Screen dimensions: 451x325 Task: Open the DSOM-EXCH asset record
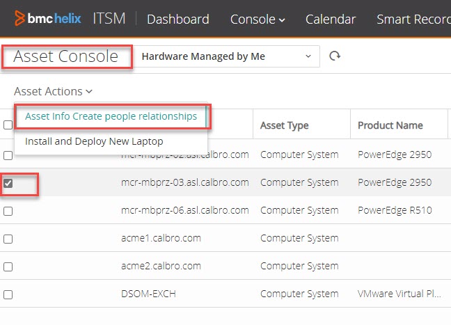pyautogui.click(x=148, y=294)
